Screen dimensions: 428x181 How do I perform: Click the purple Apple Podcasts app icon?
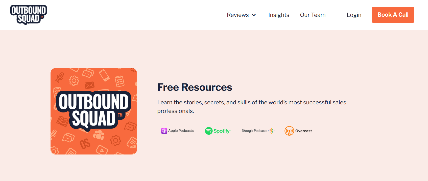click(x=164, y=131)
